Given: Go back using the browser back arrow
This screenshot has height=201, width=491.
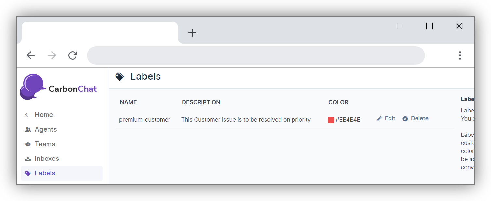Looking at the screenshot, I should (31, 55).
